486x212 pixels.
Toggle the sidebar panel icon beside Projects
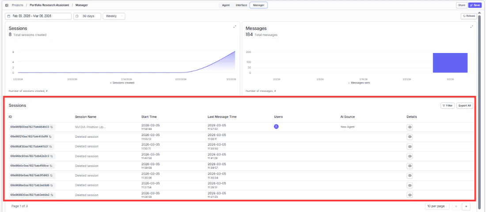(x=7, y=5)
